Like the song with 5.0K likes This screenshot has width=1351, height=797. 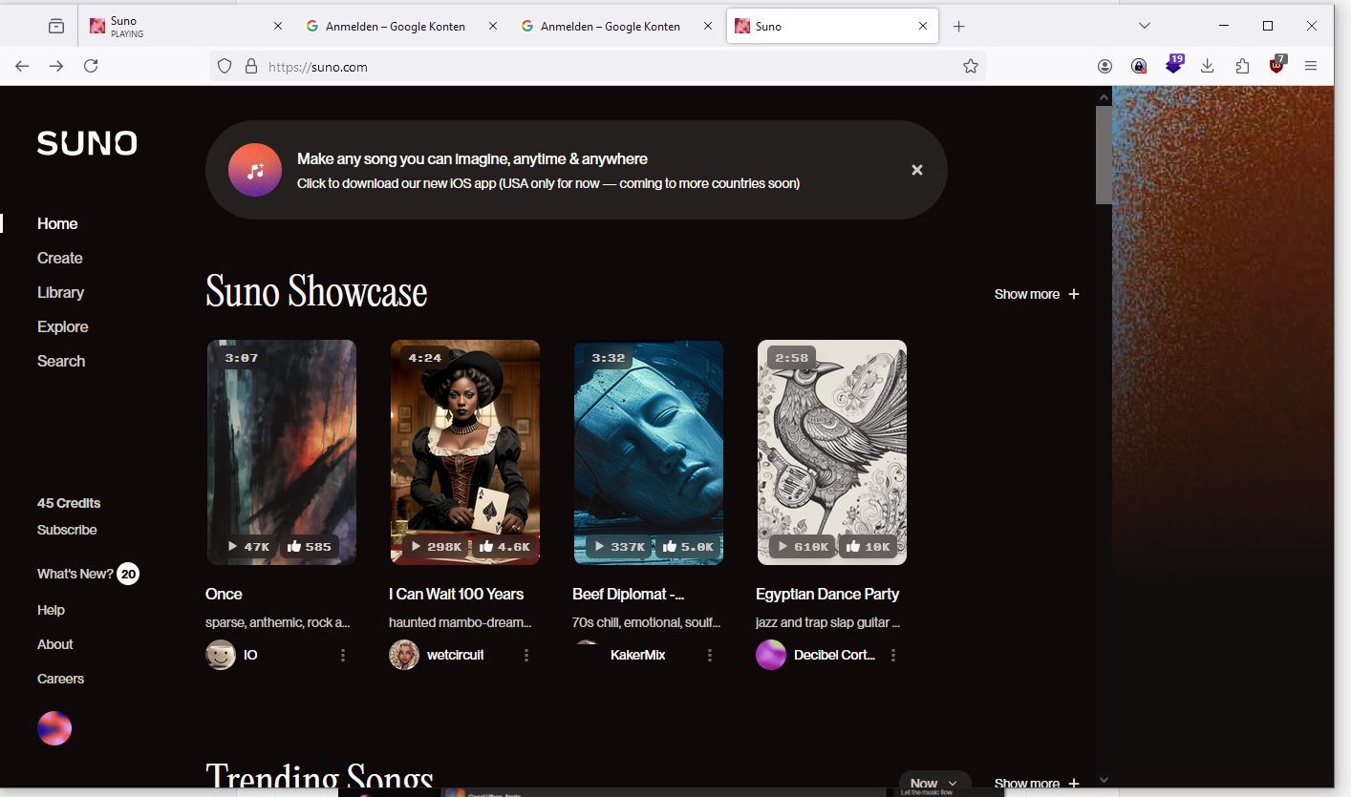click(687, 547)
